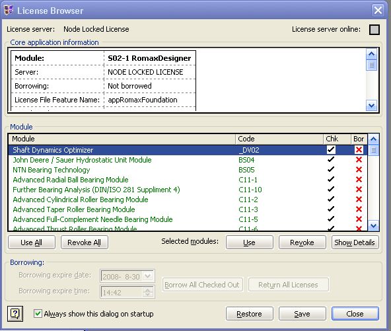Click the Code column header
391x331 pixels.
(279, 139)
